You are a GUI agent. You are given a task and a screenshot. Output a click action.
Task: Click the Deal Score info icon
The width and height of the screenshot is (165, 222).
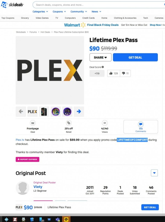point(103,67)
